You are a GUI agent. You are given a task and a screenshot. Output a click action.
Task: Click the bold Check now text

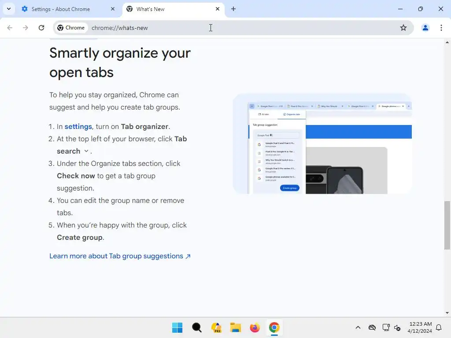click(x=76, y=176)
